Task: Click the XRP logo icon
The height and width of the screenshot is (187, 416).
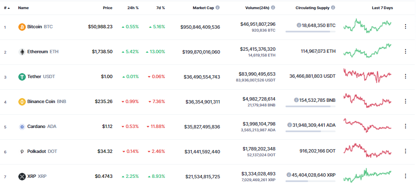Action: [x=22, y=176]
